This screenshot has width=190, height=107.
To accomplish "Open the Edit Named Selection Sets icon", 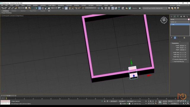I will pyautogui.click(x=83, y=8).
